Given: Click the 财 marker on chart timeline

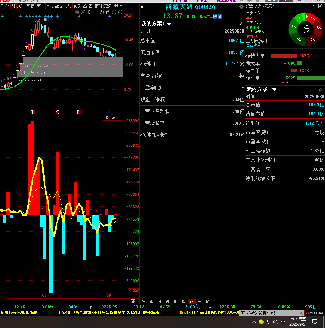Looking at the screenshot, I should point(79,112).
